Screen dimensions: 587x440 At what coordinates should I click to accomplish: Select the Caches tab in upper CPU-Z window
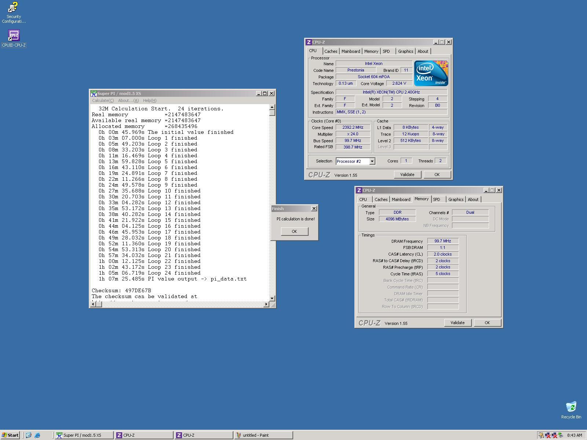click(331, 51)
